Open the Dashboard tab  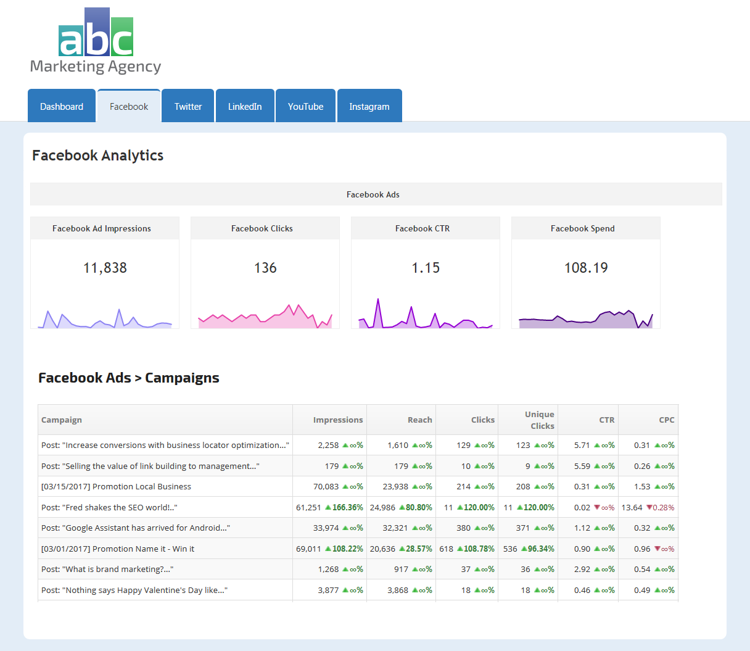[62, 106]
